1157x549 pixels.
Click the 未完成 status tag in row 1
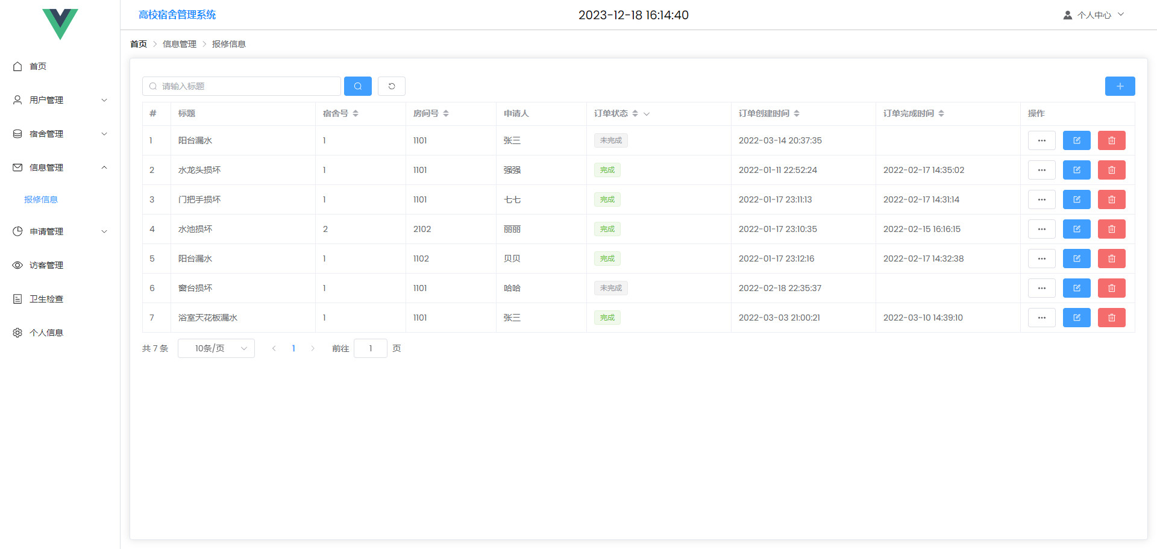(611, 140)
